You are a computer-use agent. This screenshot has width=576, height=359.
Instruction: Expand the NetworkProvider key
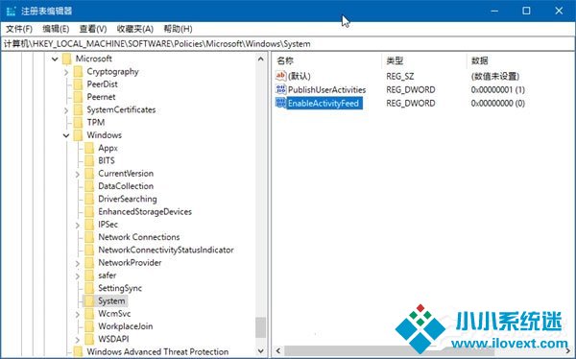click(78, 263)
